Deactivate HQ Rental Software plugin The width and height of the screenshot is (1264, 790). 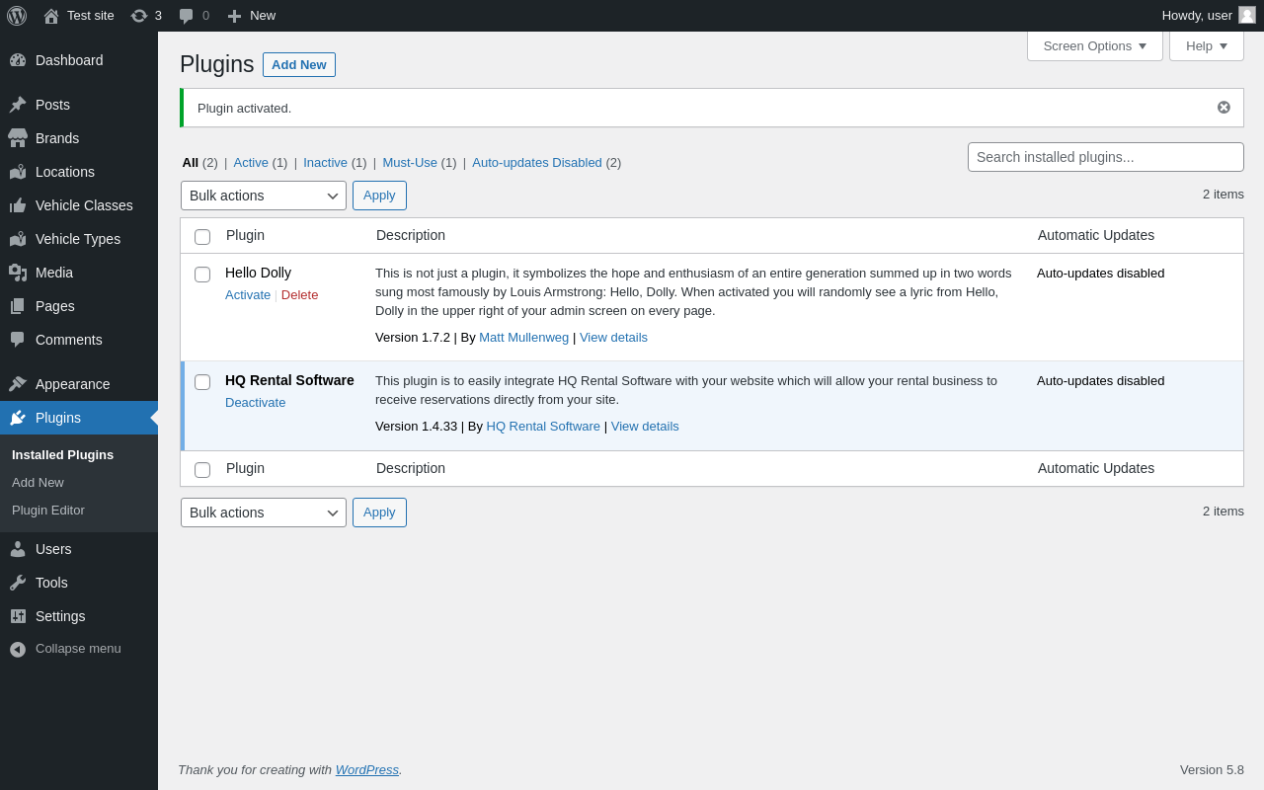point(255,403)
